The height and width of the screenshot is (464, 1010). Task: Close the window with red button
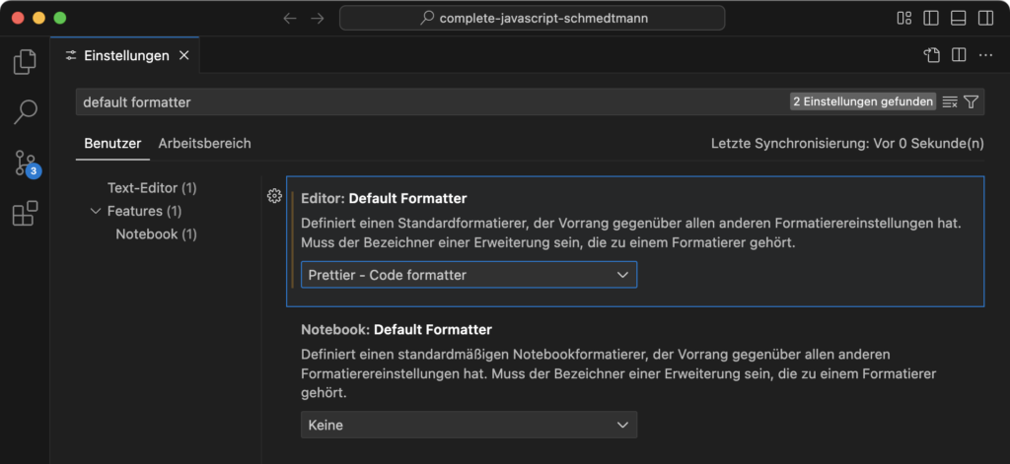(x=18, y=18)
